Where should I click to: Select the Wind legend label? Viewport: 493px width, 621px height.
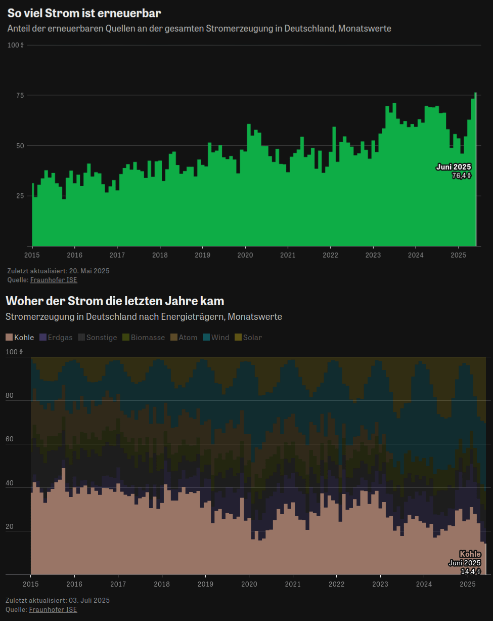pyautogui.click(x=220, y=337)
